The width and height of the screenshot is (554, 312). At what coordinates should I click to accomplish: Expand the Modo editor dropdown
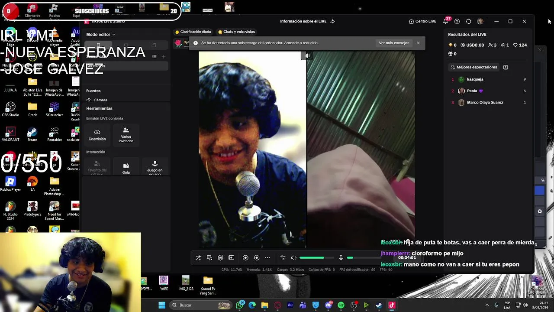pos(100,34)
